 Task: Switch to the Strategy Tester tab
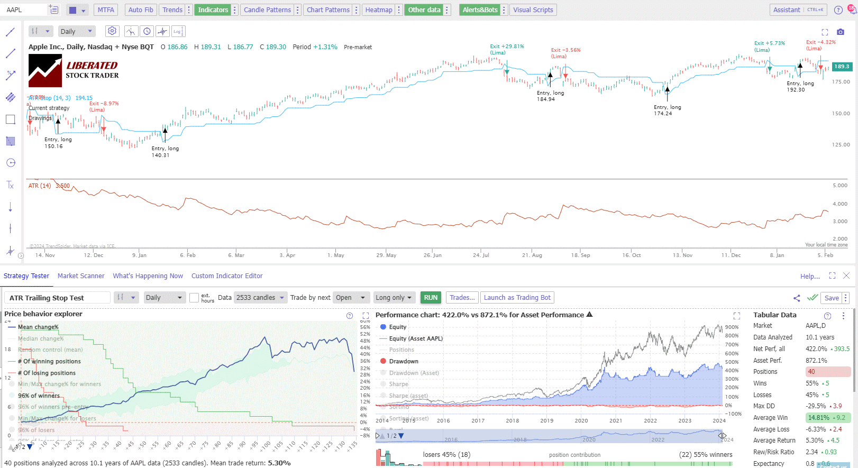tap(26, 276)
